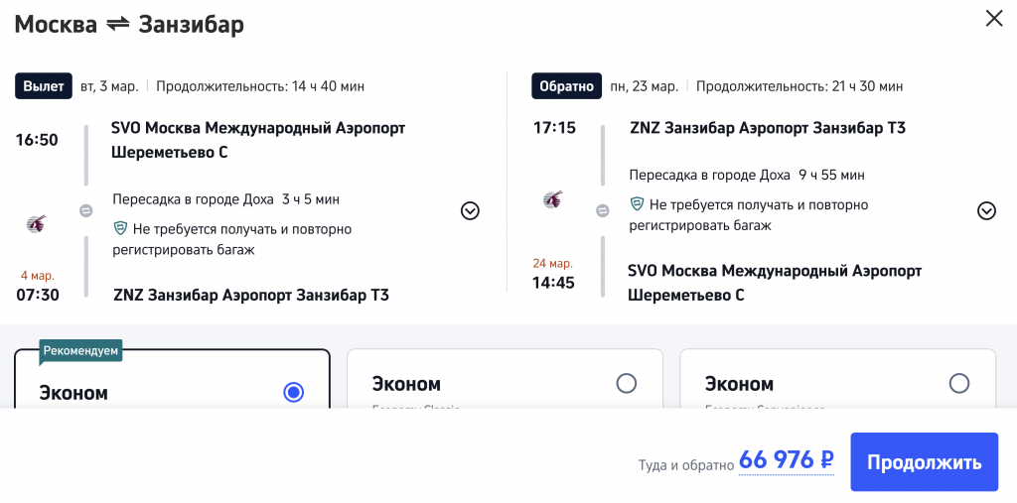Expand outbound flight Doha transfer details
The height and width of the screenshot is (503, 1017).
pos(470,210)
